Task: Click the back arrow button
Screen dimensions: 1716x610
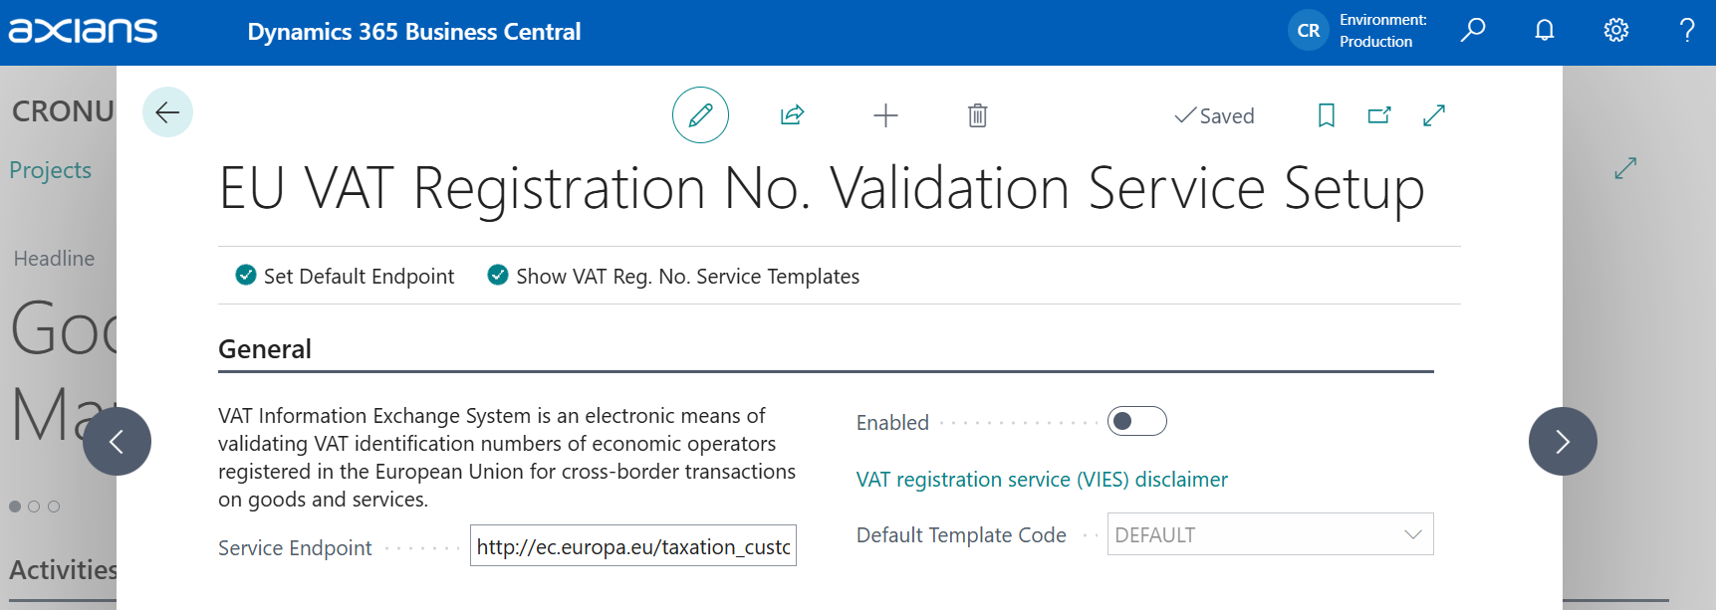Action: (x=167, y=112)
